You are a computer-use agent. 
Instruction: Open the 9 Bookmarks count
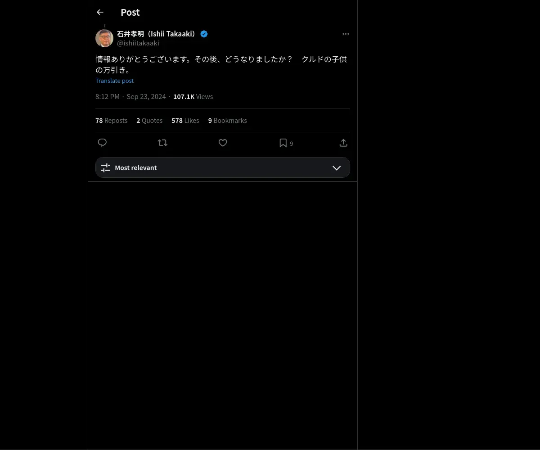click(227, 120)
